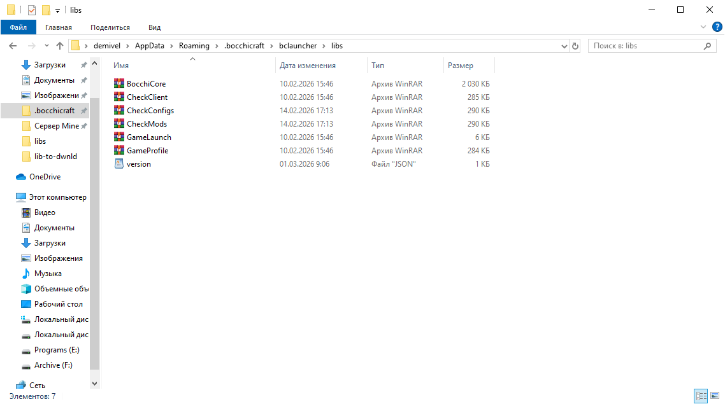Switch to the details view layout icon
This screenshot has width=725, height=404.
tap(701, 396)
